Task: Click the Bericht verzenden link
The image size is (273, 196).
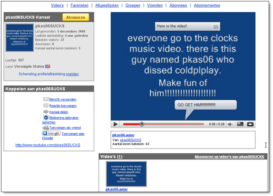Action: [63, 99]
